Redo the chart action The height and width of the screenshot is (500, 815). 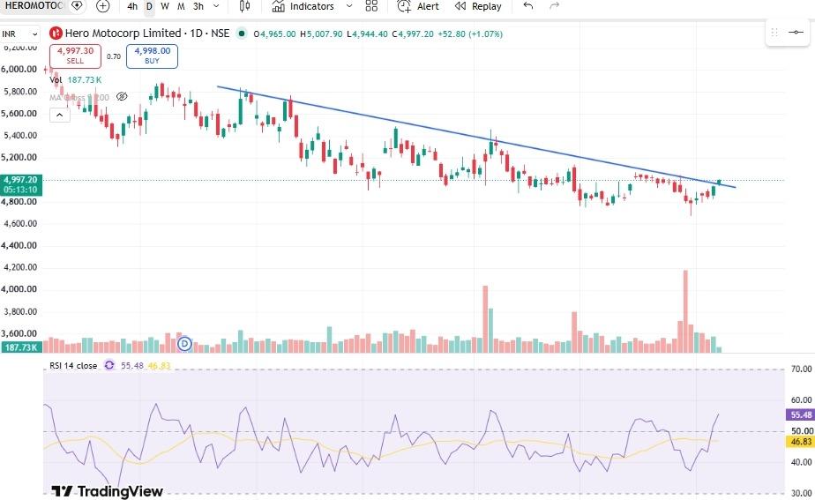[x=555, y=6]
